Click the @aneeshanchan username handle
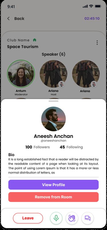The width and height of the screenshot is (107, 230). tap(53, 141)
